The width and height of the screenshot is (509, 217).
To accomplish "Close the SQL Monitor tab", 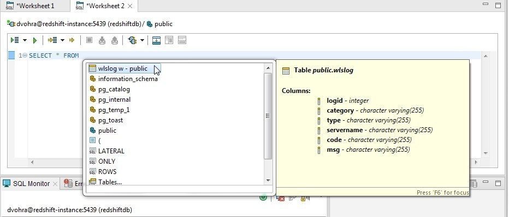I will [55, 184].
